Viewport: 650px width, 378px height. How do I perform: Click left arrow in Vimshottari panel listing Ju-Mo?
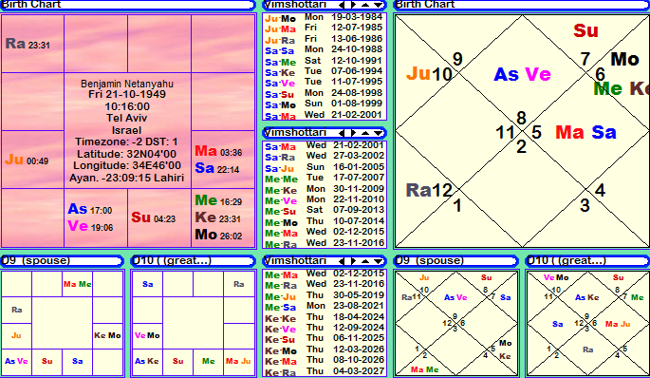[x=342, y=5]
